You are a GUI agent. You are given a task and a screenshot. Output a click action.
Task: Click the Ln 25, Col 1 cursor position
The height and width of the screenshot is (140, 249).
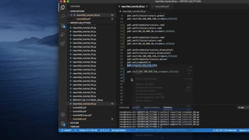pos(224,130)
